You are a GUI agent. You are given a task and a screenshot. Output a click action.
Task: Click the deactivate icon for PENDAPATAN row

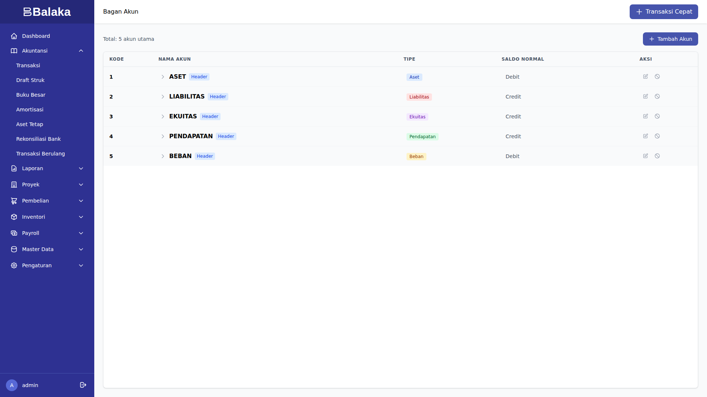coord(657,136)
